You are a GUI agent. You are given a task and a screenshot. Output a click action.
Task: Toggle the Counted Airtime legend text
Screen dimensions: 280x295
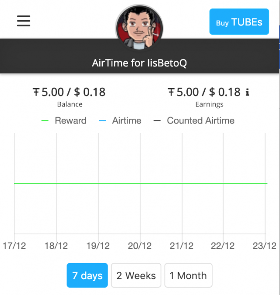click(200, 121)
